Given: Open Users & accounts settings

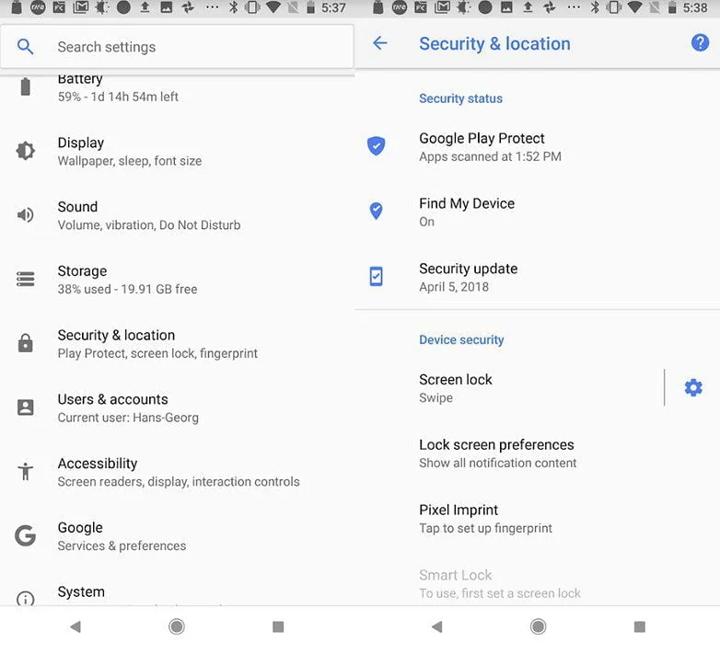Looking at the screenshot, I should coord(178,408).
